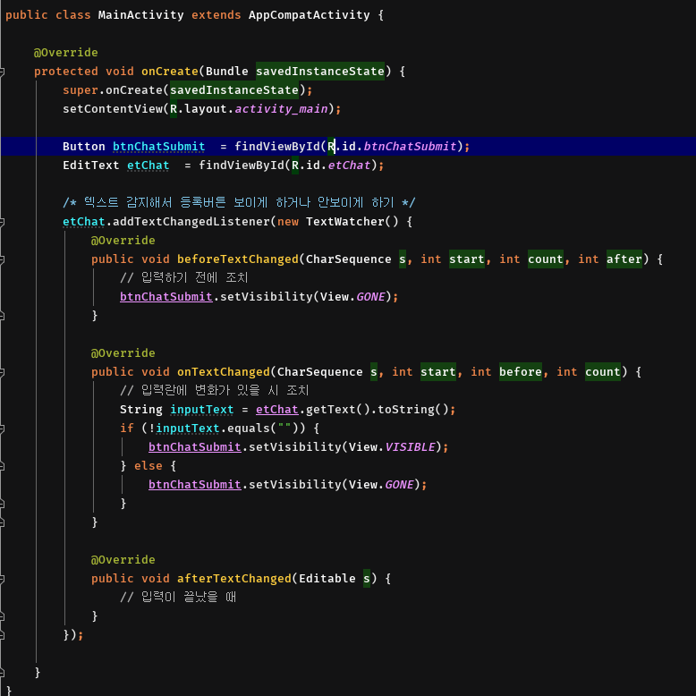Screen dimensions: 696x696
Task: Click the Bundle parameter type
Action: 227,72
